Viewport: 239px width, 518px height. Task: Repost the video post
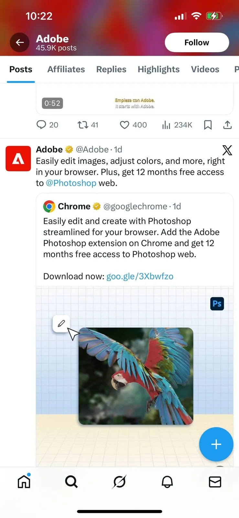coord(83,125)
